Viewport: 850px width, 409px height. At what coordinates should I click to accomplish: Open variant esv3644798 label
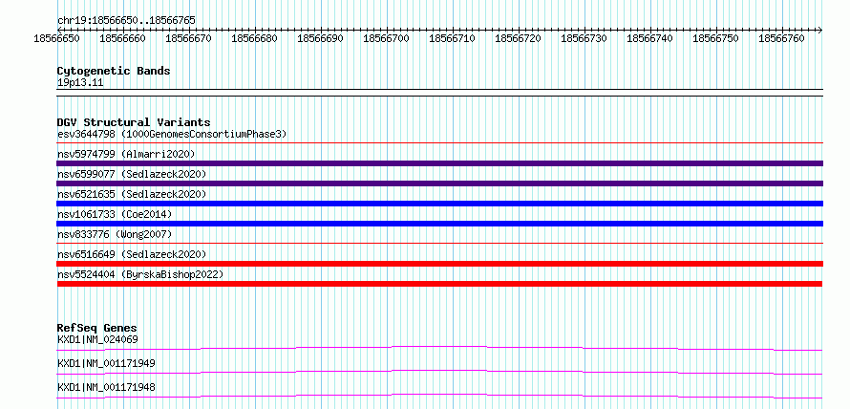(x=172, y=134)
